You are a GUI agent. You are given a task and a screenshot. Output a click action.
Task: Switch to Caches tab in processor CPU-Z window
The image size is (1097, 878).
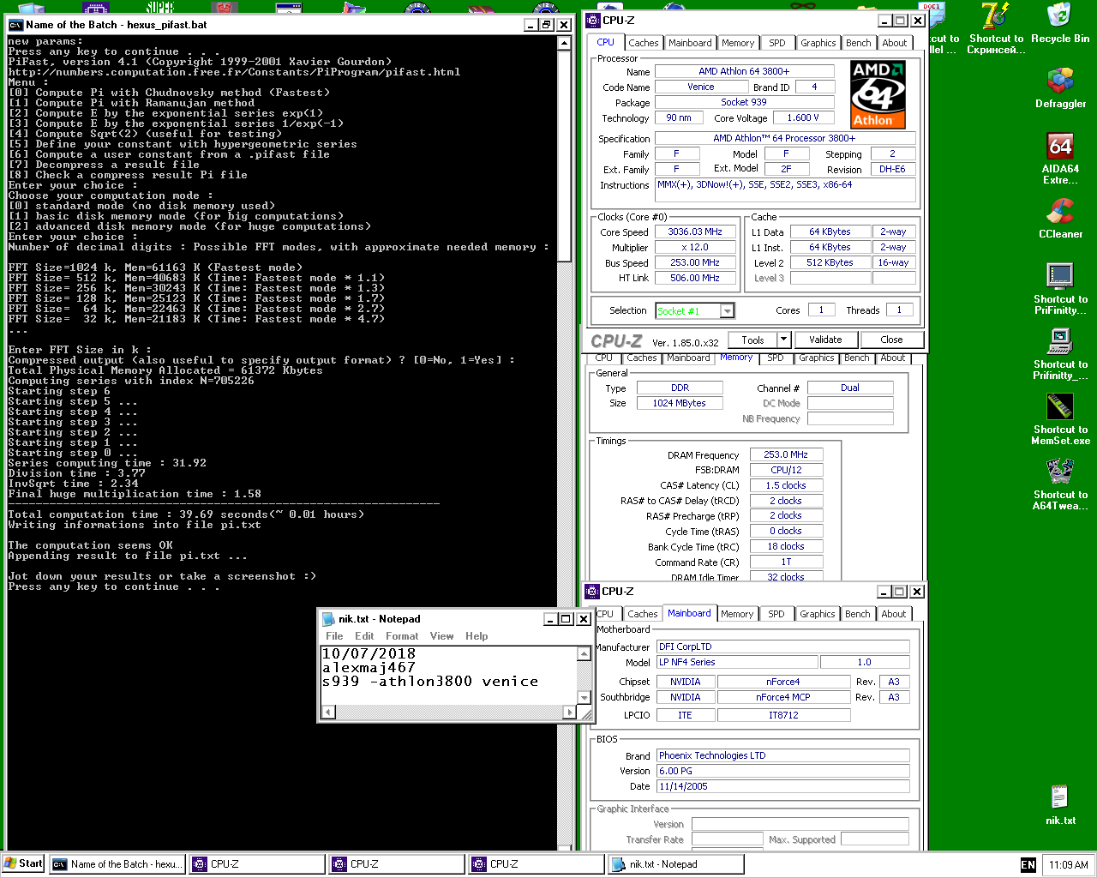(643, 43)
